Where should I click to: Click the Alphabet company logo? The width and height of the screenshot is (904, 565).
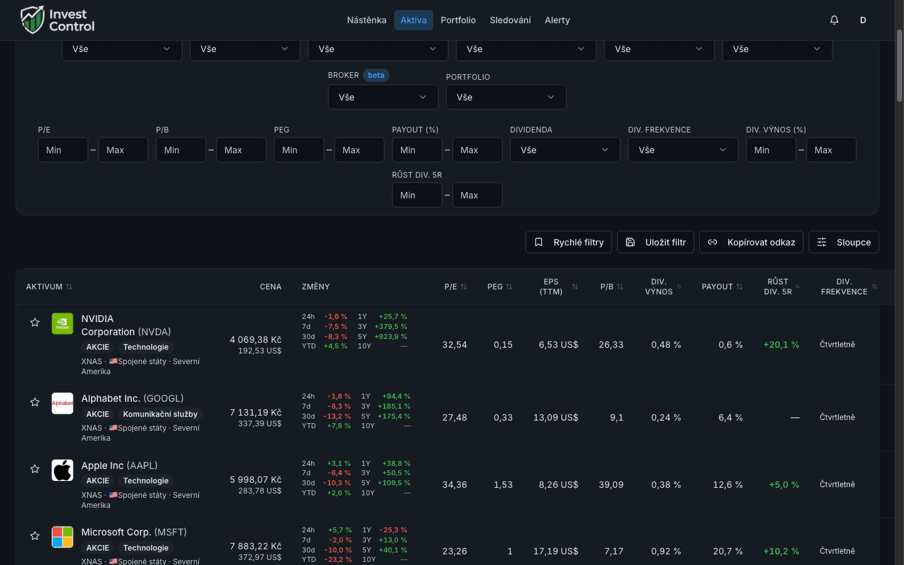click(62, 403)
